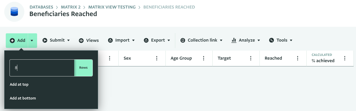Screen dimensions: 356x111
Task: Navigate to Databases breadcrumb
Action: coord(41,7)
